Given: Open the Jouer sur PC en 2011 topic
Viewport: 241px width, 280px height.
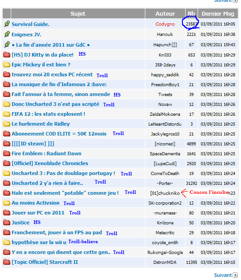Looking at the screenshot, I should click(x=38, y=213).
